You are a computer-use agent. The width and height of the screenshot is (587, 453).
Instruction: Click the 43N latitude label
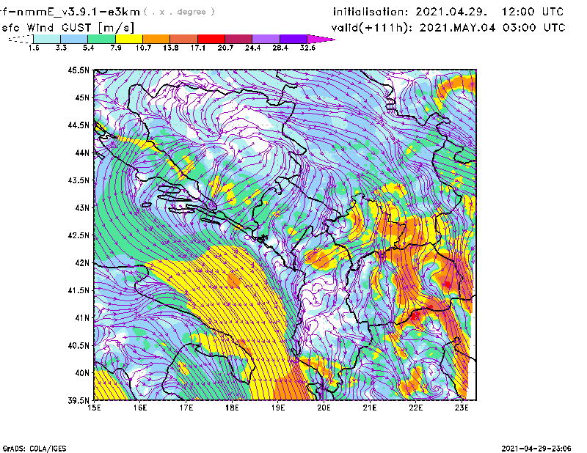tap(82, 207)
